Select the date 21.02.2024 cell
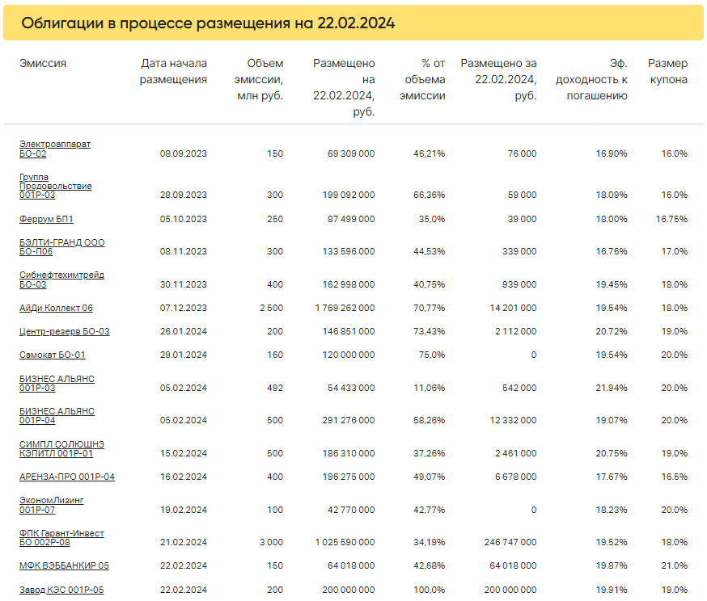The height and width of the screenshot is (601, 707). [x=183, y=543]
